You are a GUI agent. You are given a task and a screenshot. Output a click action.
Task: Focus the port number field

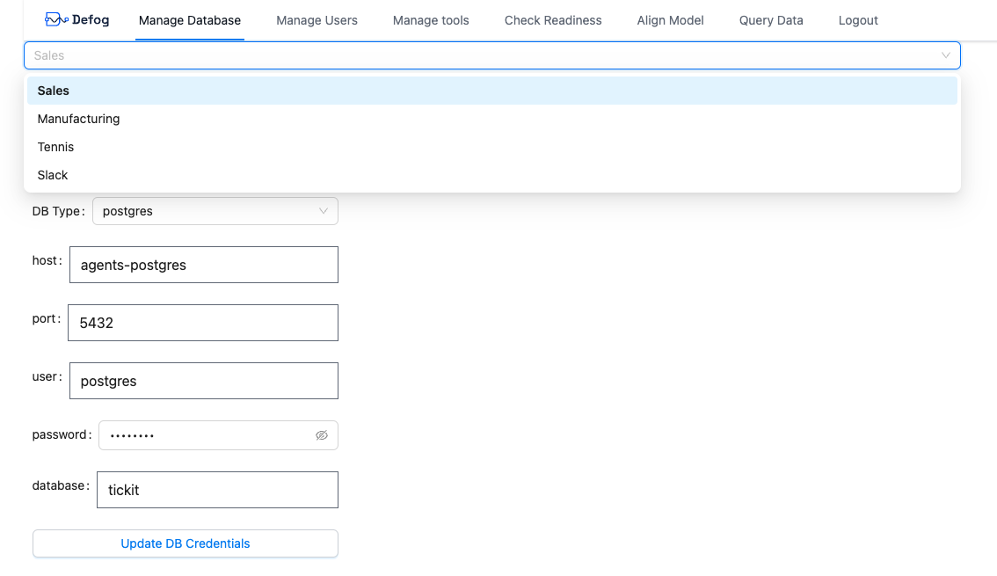click(203, 322)
